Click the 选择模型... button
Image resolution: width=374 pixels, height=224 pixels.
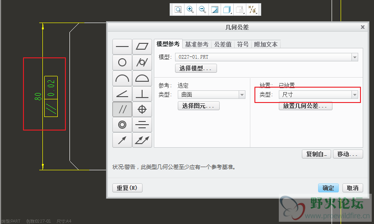pyautogui.click(x=196, y=68)
